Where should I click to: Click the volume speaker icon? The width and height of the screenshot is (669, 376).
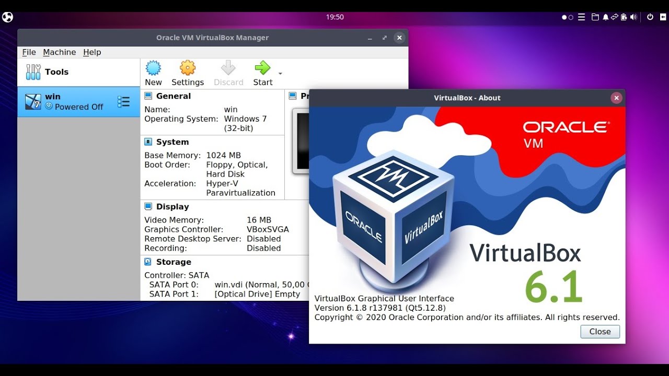633,17
